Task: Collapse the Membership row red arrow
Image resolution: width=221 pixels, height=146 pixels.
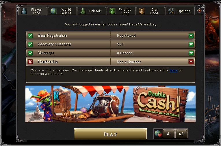Action: click(x=191, y=62)
